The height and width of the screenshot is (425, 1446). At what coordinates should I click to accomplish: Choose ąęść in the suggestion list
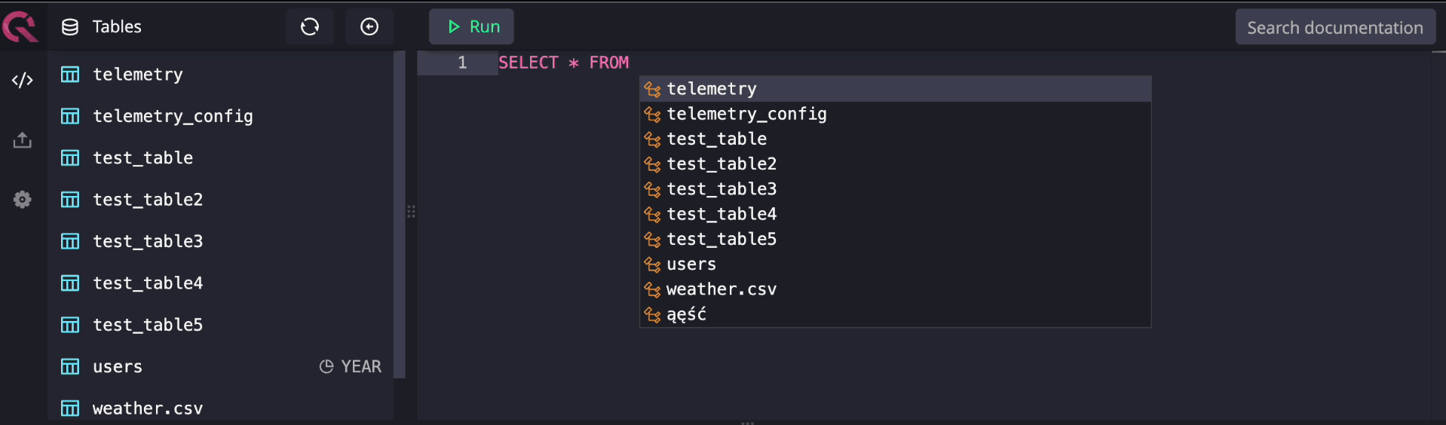point(686,314)
